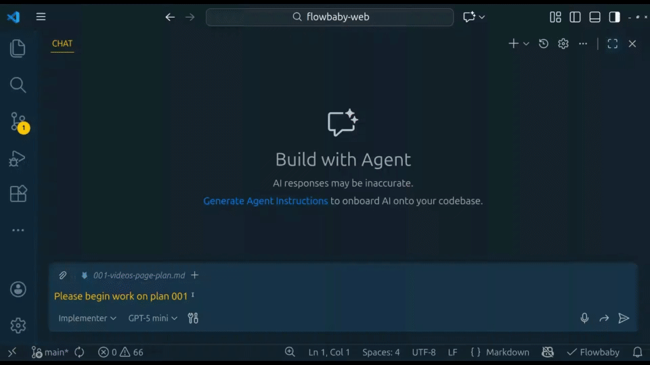The width and height of the screenshot is (650, 365).
Task: Open the Manage gear in activity bar
Action: (x=18, y=326)
